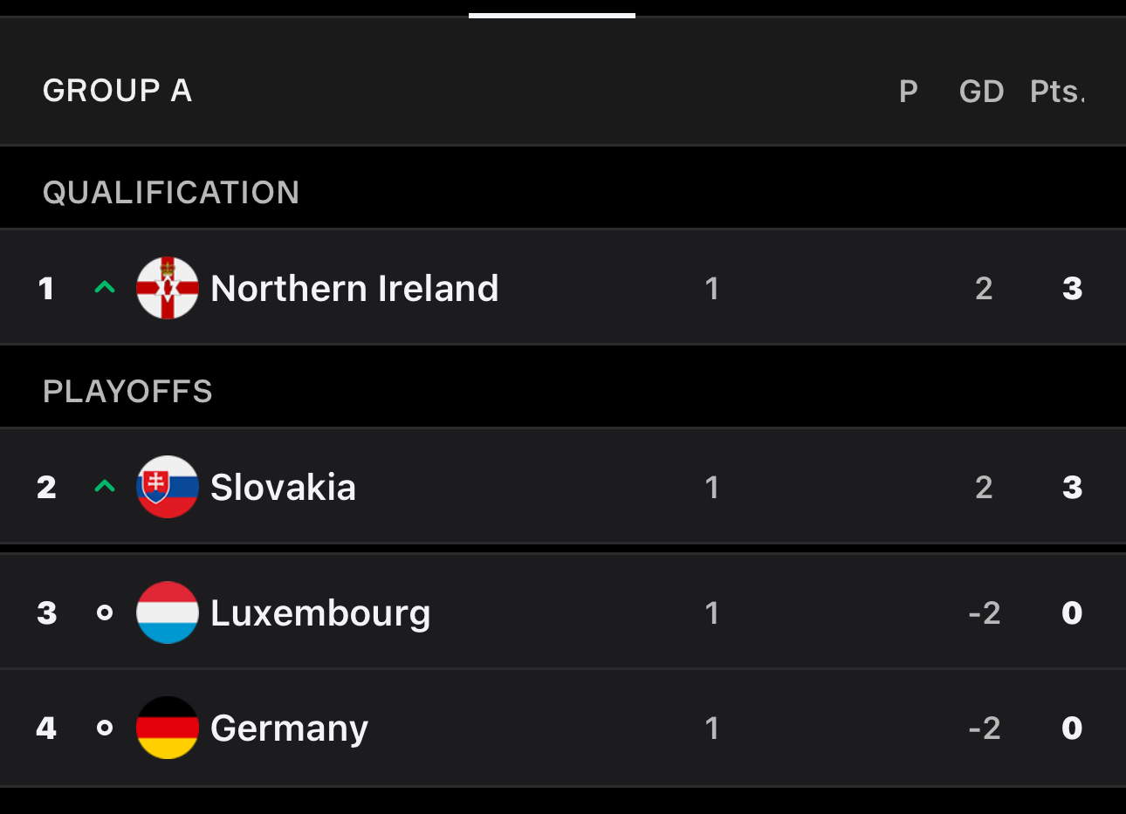Click unchanged-position circle beside Germany

[x=105, y=728]
